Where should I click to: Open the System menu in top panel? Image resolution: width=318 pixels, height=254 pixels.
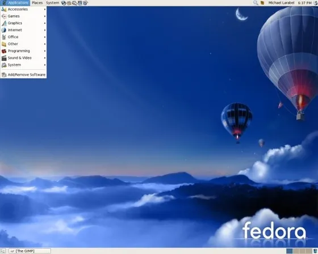[x=52, y=3]
